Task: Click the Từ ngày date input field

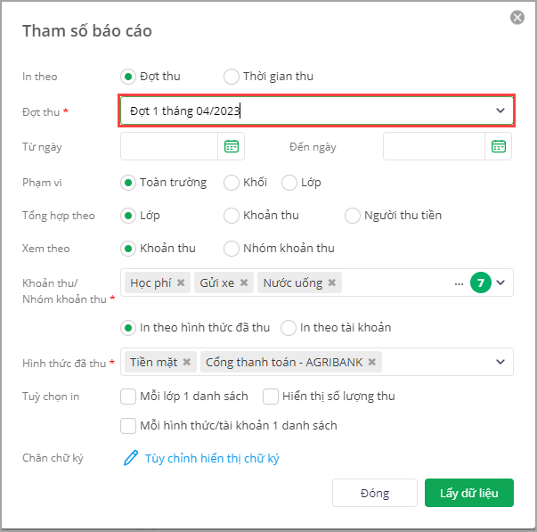Action: click(x=169, y=146)
